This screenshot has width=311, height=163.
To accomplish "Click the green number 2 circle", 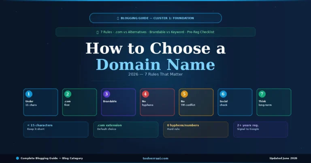I will point(68,94).
